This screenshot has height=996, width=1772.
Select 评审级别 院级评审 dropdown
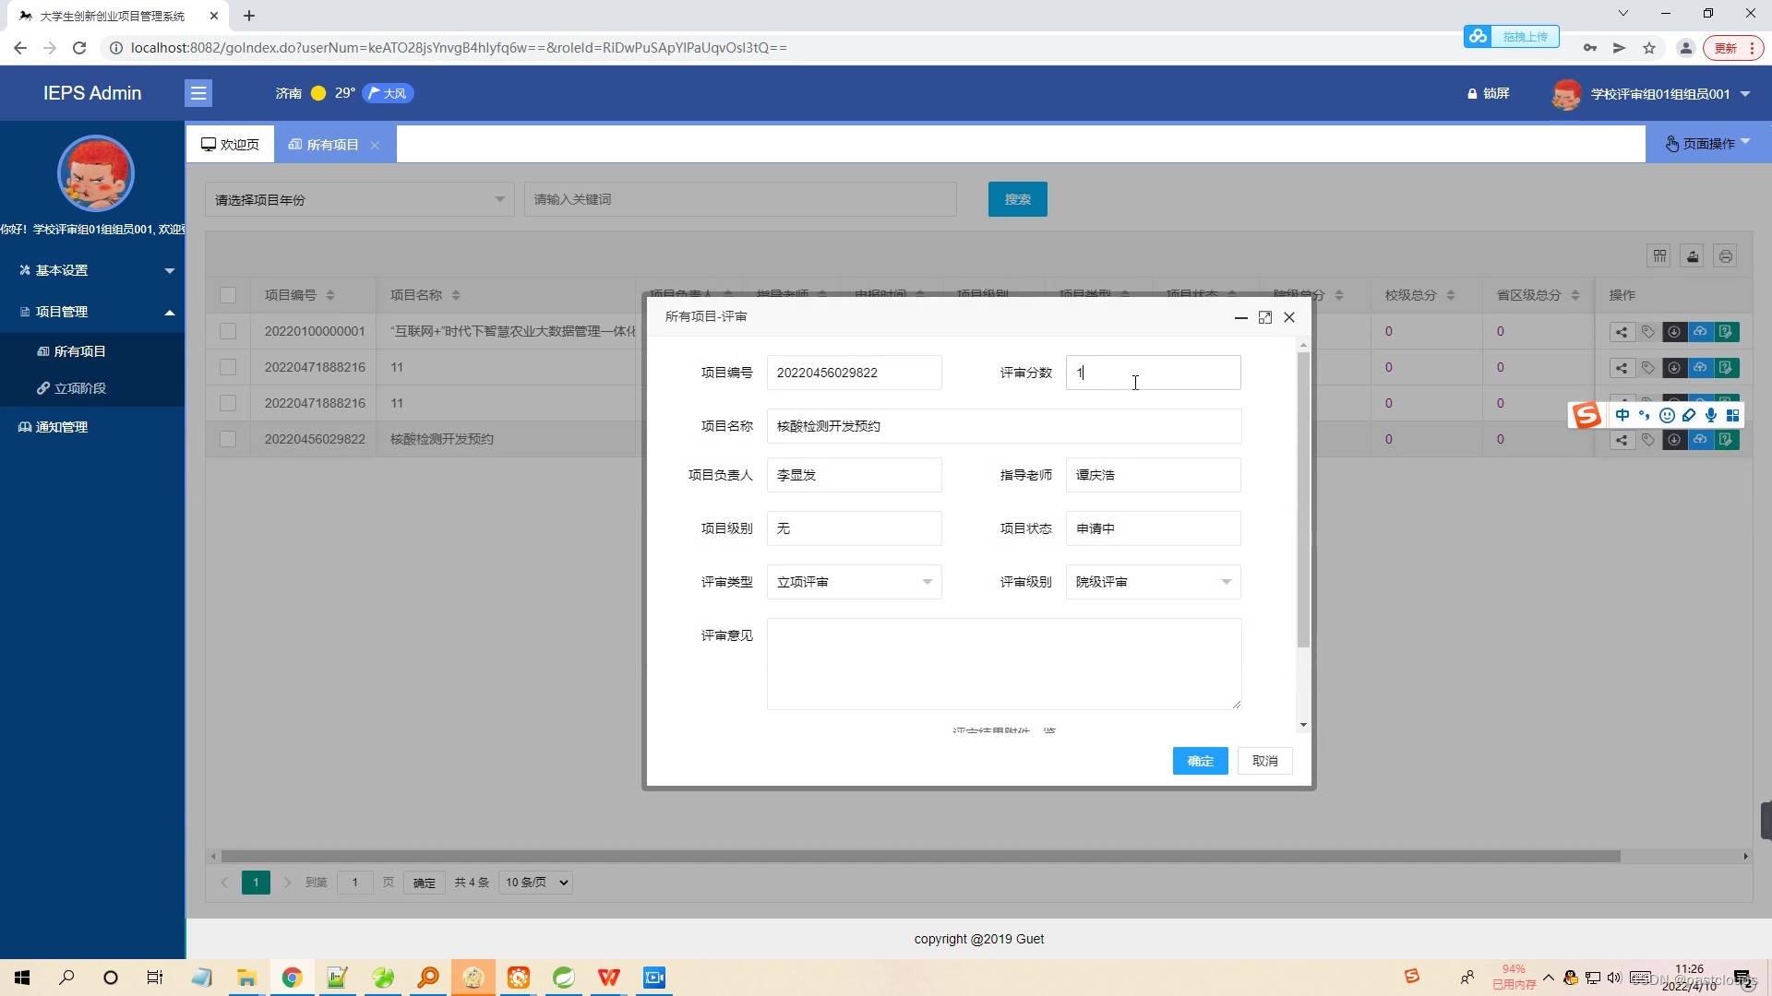pos(1151,581)
